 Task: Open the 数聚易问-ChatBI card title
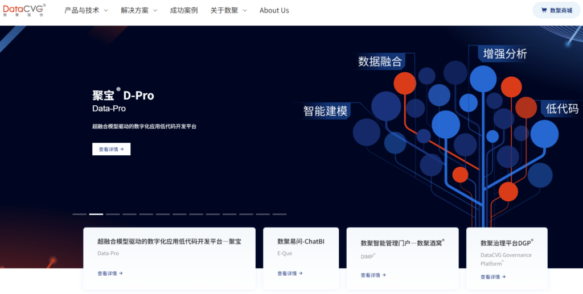tap(301, 242)
